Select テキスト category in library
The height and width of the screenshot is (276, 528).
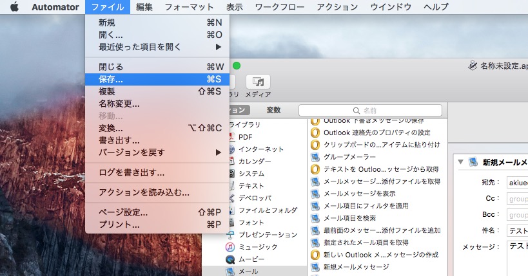[x=251, y=185]
